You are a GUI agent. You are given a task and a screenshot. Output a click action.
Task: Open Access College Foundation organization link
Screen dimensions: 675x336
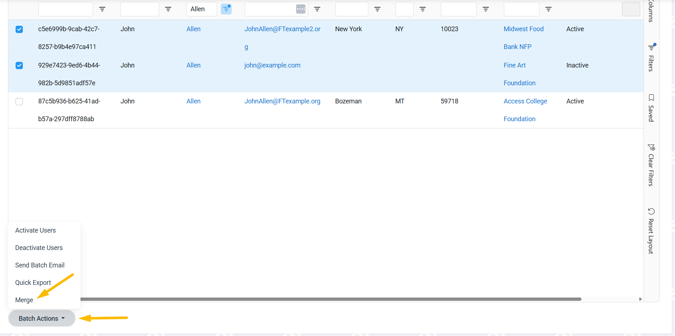coord(525,110)
